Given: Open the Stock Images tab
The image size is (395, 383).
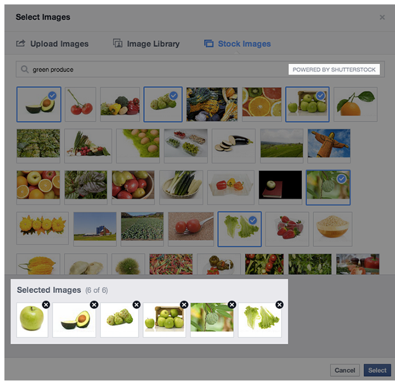Looking at the screenshot, I should tap(237, 44).
